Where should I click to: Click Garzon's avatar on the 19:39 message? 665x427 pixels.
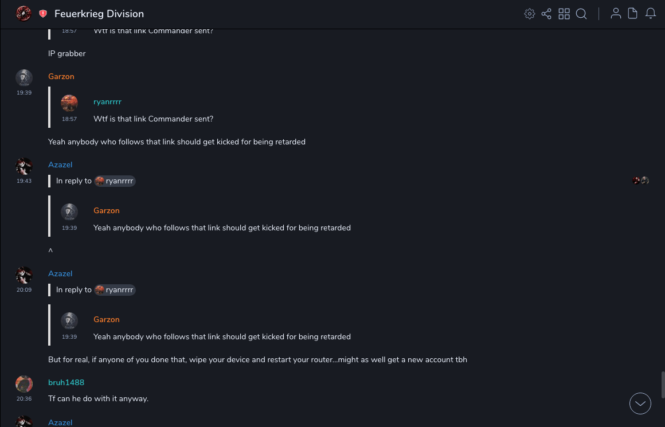coord(24,77)
